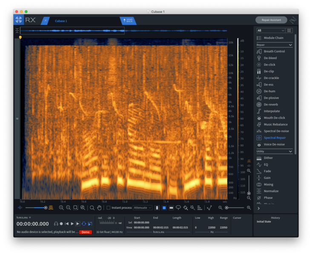Select the hand grab tool

(x=99, y=208)
